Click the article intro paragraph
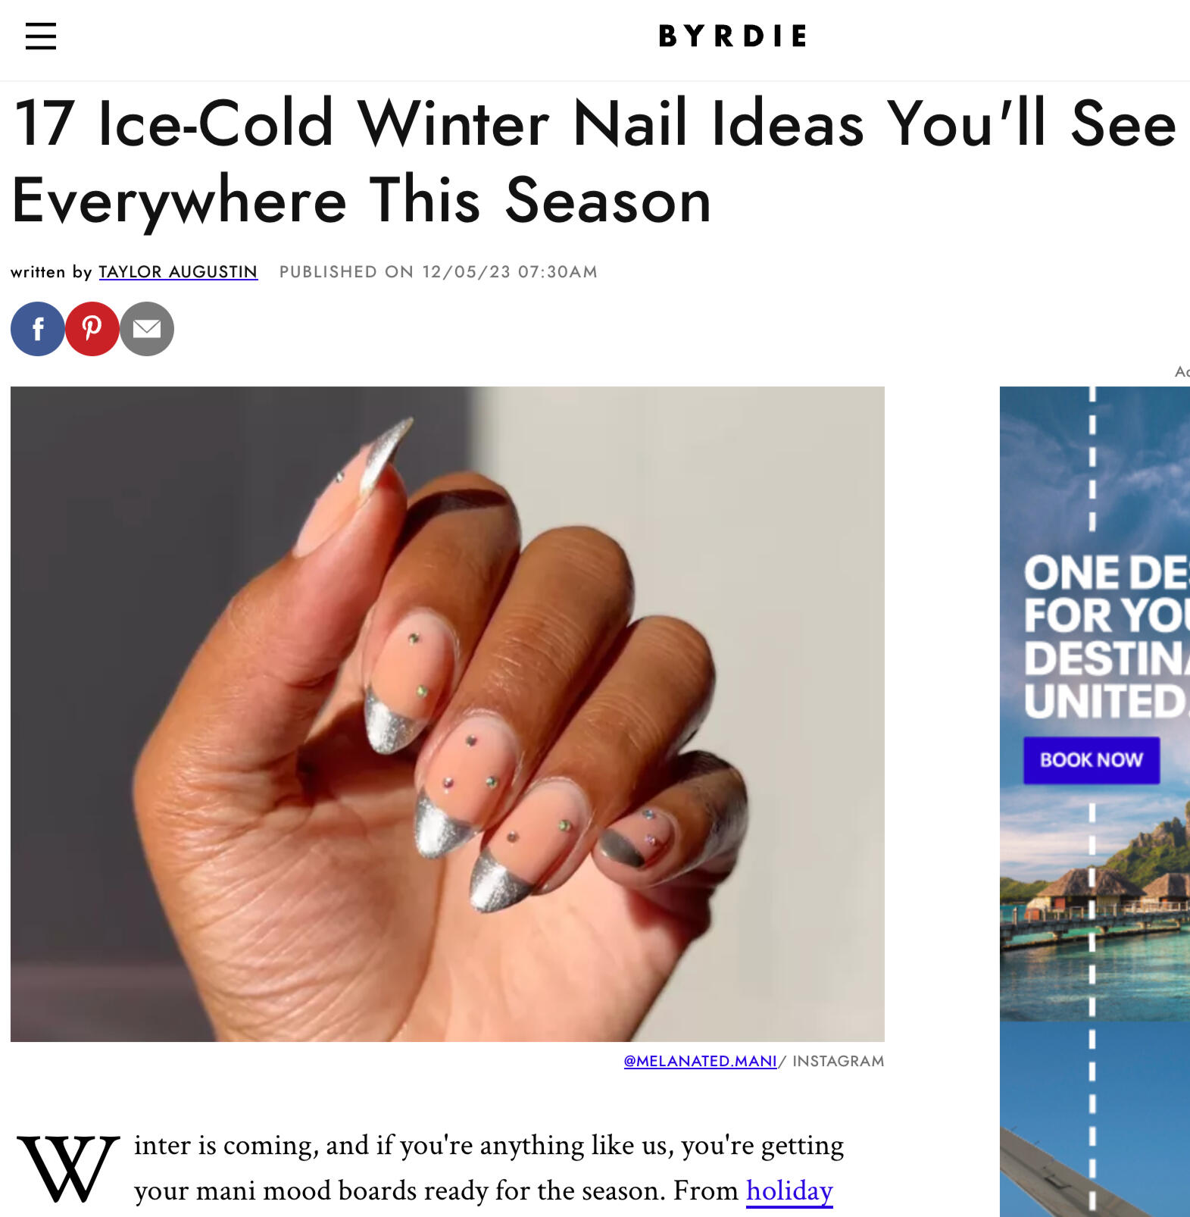This screenshot has width=1190, height=1217. (489, 1168)
